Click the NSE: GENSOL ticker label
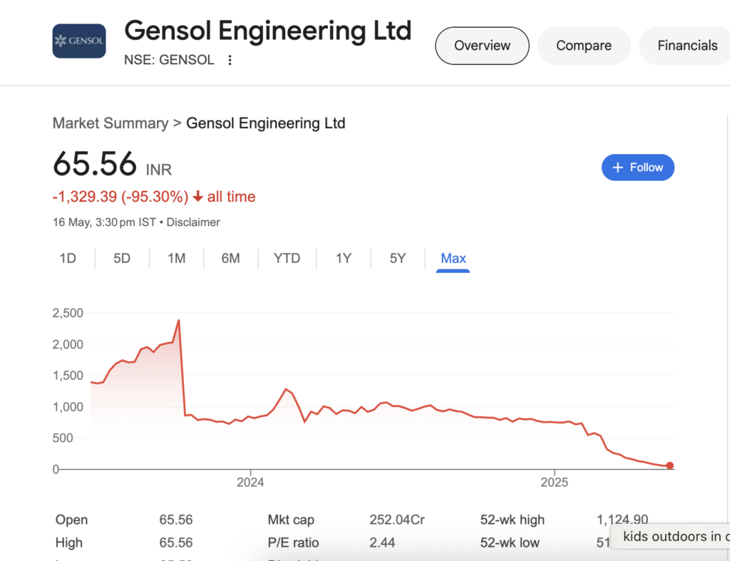730x561 pixels. tap(169, 60)
